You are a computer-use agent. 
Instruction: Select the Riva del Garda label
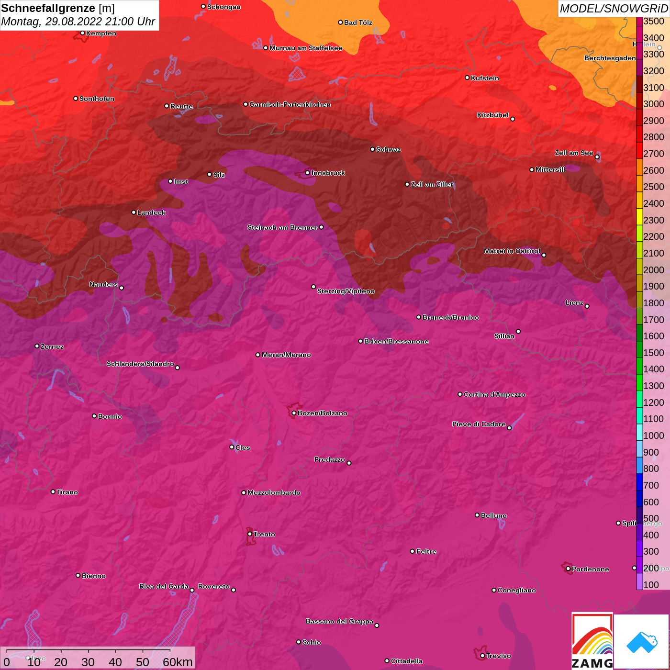(x=164, y=586)
